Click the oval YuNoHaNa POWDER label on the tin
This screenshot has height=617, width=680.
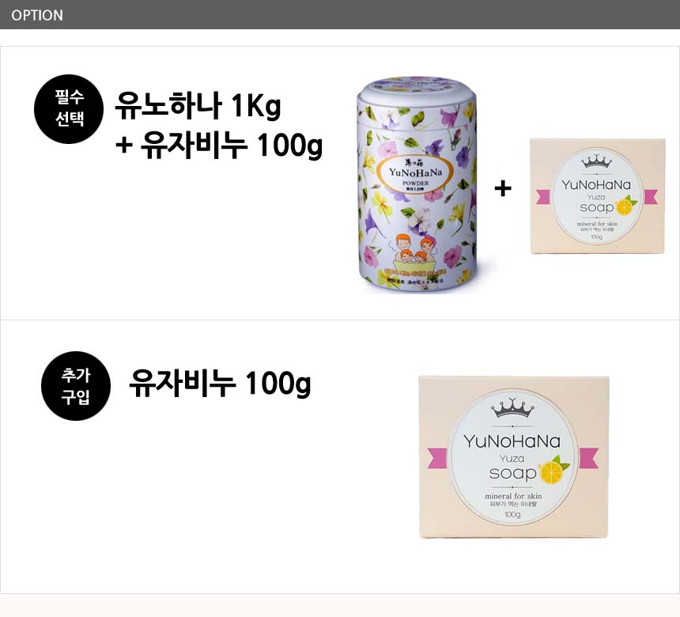click(416, 175)
